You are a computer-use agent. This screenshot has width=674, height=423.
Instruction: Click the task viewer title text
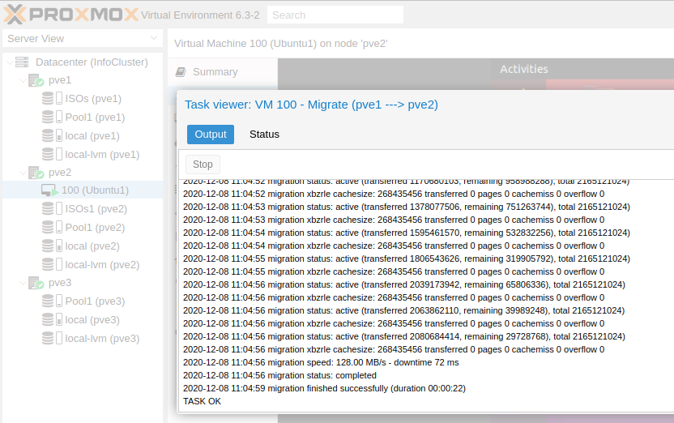312,105
